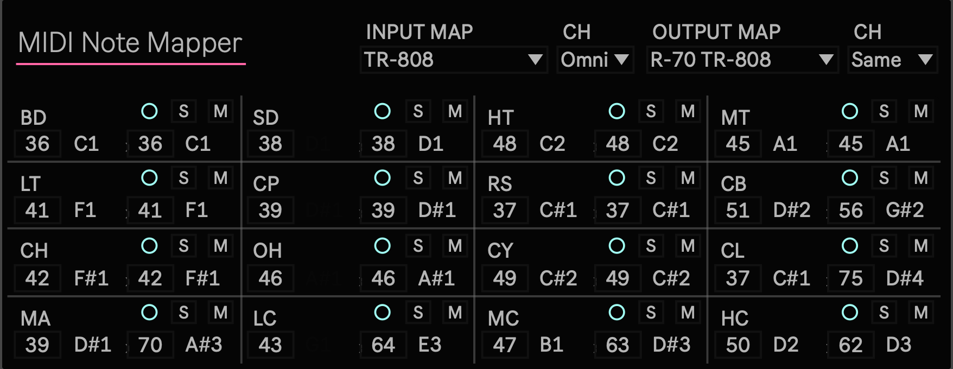Click the G#2 output note name
The width and height of the screenshot is (953, 369).
click(x=905, y=210)
